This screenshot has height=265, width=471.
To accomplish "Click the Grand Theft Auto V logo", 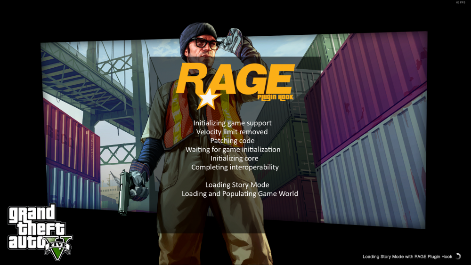I will [x=40, y=232].
